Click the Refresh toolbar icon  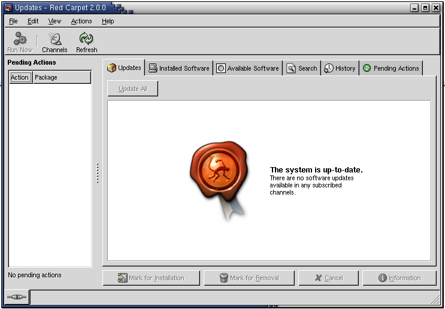(86, 38)
